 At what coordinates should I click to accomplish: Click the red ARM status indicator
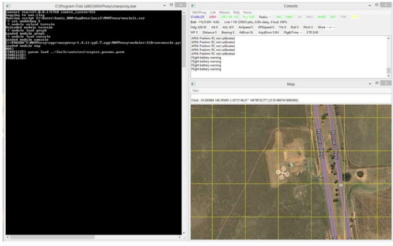point(213,17)
